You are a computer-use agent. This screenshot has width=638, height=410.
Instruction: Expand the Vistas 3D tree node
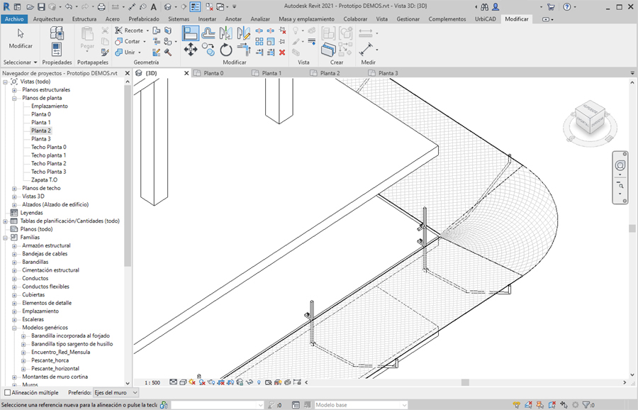coord(14,196)
